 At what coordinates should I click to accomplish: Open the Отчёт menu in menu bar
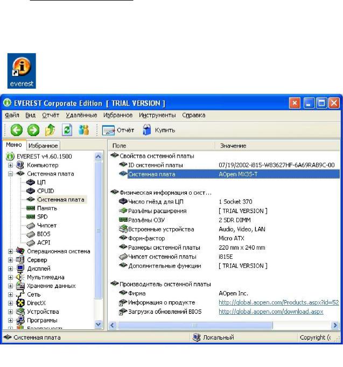(51, 115)
